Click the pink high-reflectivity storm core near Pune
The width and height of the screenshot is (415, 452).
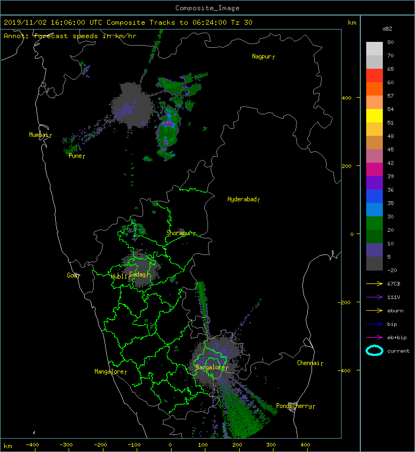point(168,123)
